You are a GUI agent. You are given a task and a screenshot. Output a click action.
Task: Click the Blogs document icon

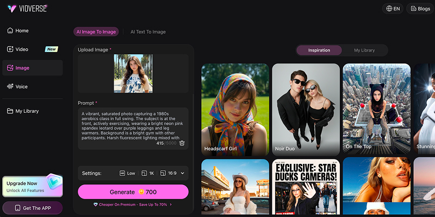point(413,9)
